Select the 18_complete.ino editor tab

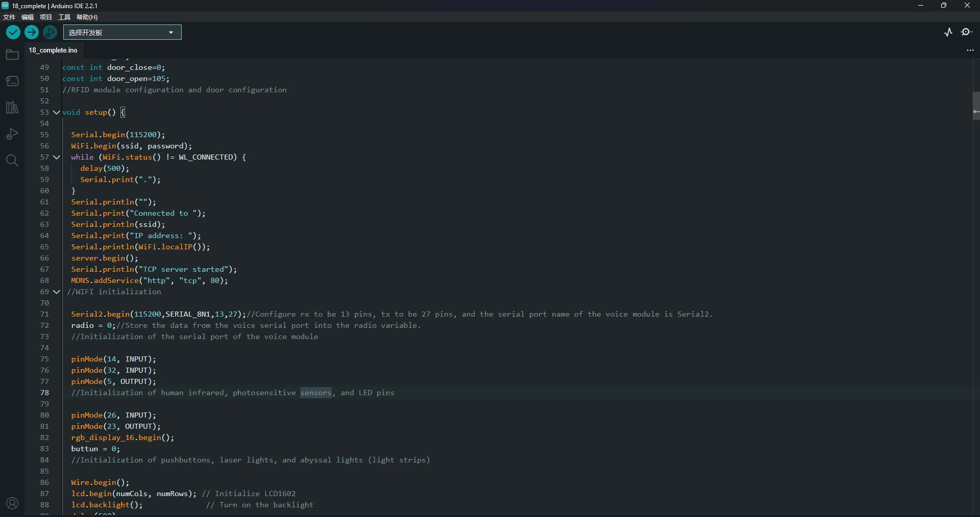pos(53,50)
